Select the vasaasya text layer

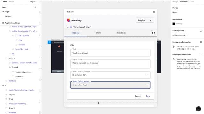coord(19,76)
